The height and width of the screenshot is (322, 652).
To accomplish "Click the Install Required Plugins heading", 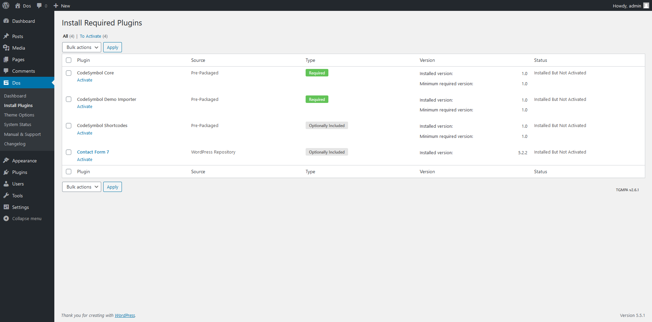I will pyautogui.click(x=102, y=23).
